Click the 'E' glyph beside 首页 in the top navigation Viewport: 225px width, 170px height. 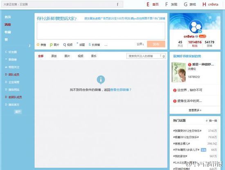(x=148, y=4)
